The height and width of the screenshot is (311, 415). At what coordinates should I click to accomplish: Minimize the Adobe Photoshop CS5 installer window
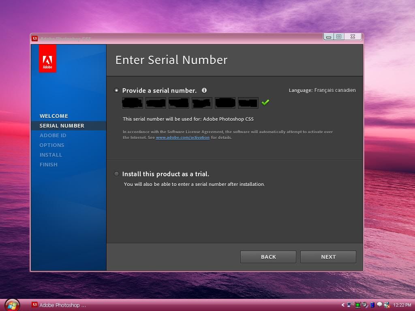[x=329, y=36]
